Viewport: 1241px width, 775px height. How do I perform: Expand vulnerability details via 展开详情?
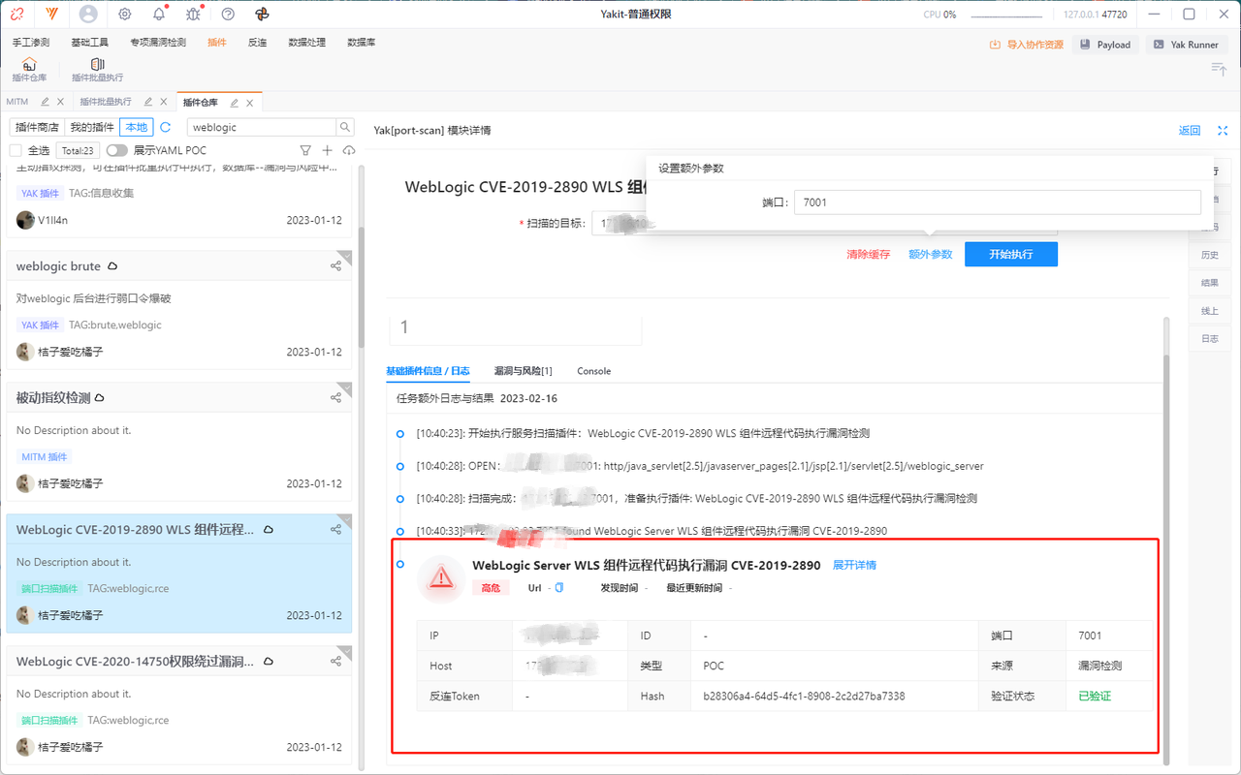click(x=854, y=565)
